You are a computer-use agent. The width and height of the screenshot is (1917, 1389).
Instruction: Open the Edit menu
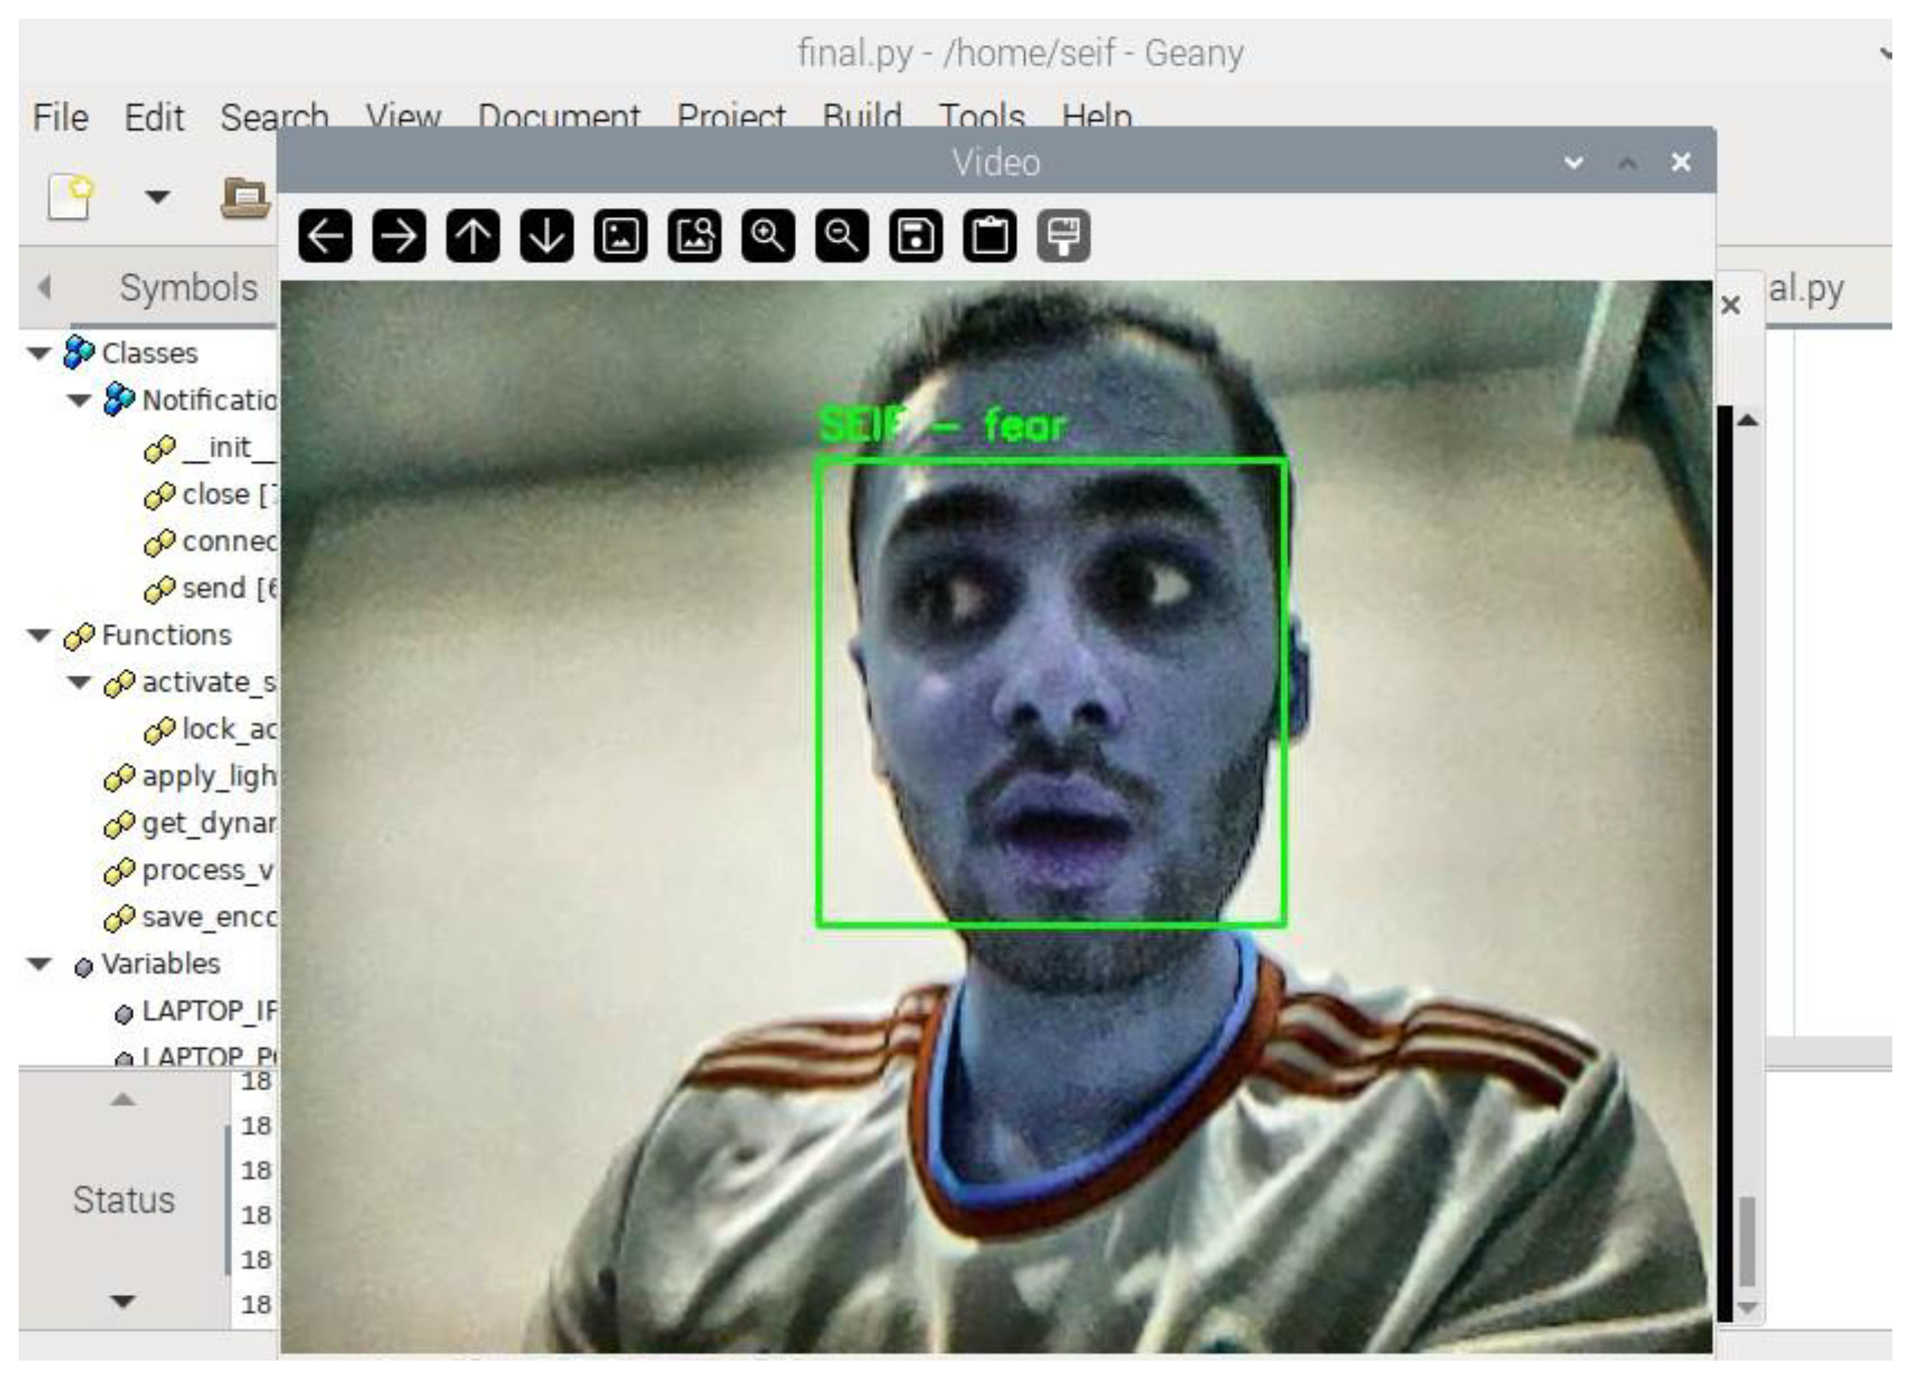[x=154, y=117]
